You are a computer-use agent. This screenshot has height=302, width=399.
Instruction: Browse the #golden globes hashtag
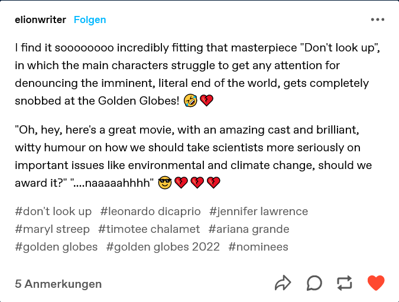56,246
